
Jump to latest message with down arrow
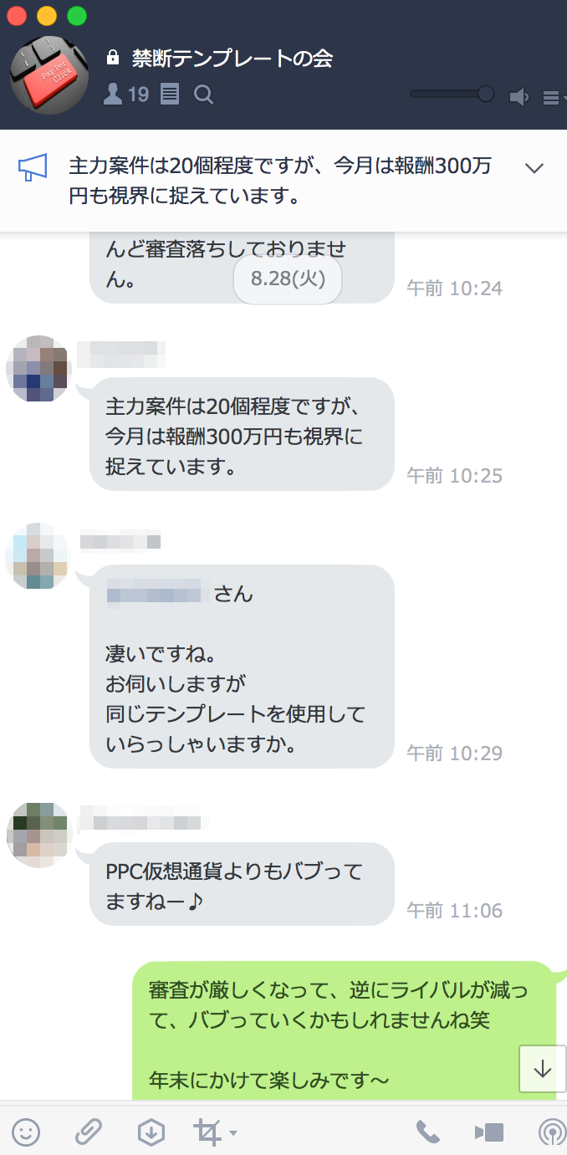543,1068
